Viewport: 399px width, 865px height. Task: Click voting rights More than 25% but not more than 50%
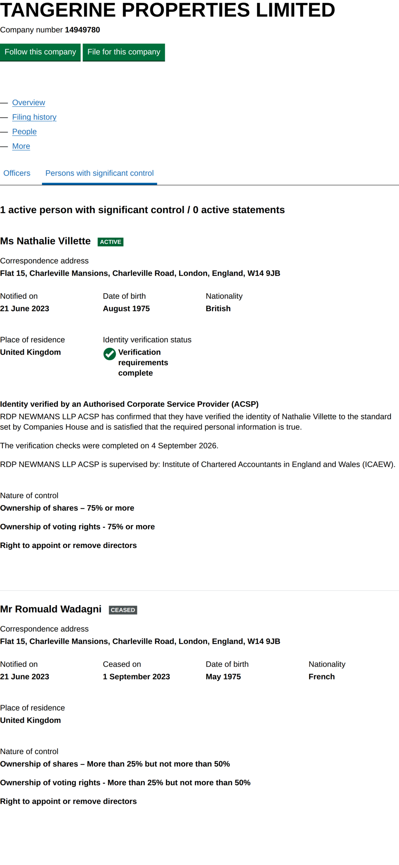tap(125, 782)
